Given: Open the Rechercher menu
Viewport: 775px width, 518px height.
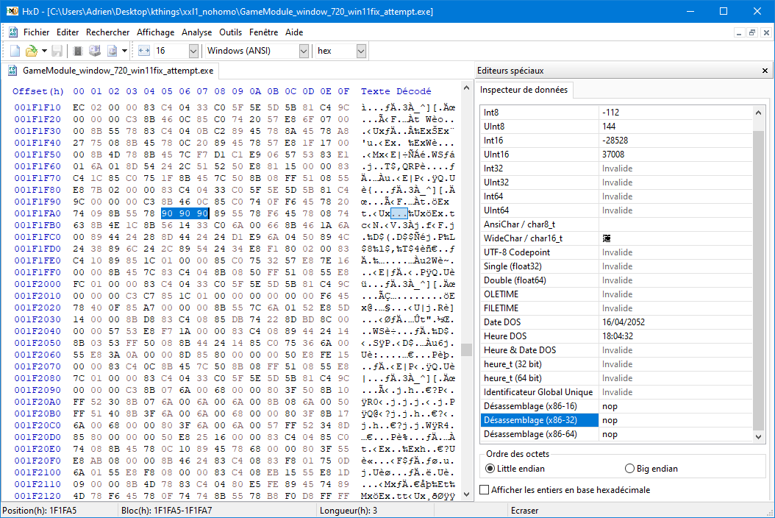Looking at the screenshot, I should (108, 32).
